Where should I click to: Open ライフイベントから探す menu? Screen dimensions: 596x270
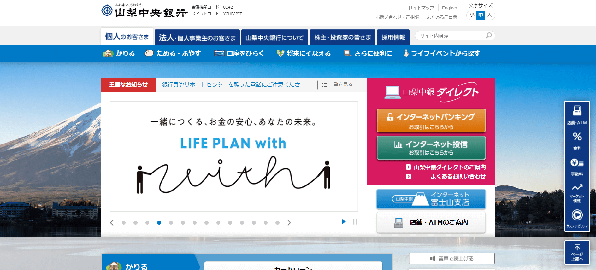(x=442, y=53)
